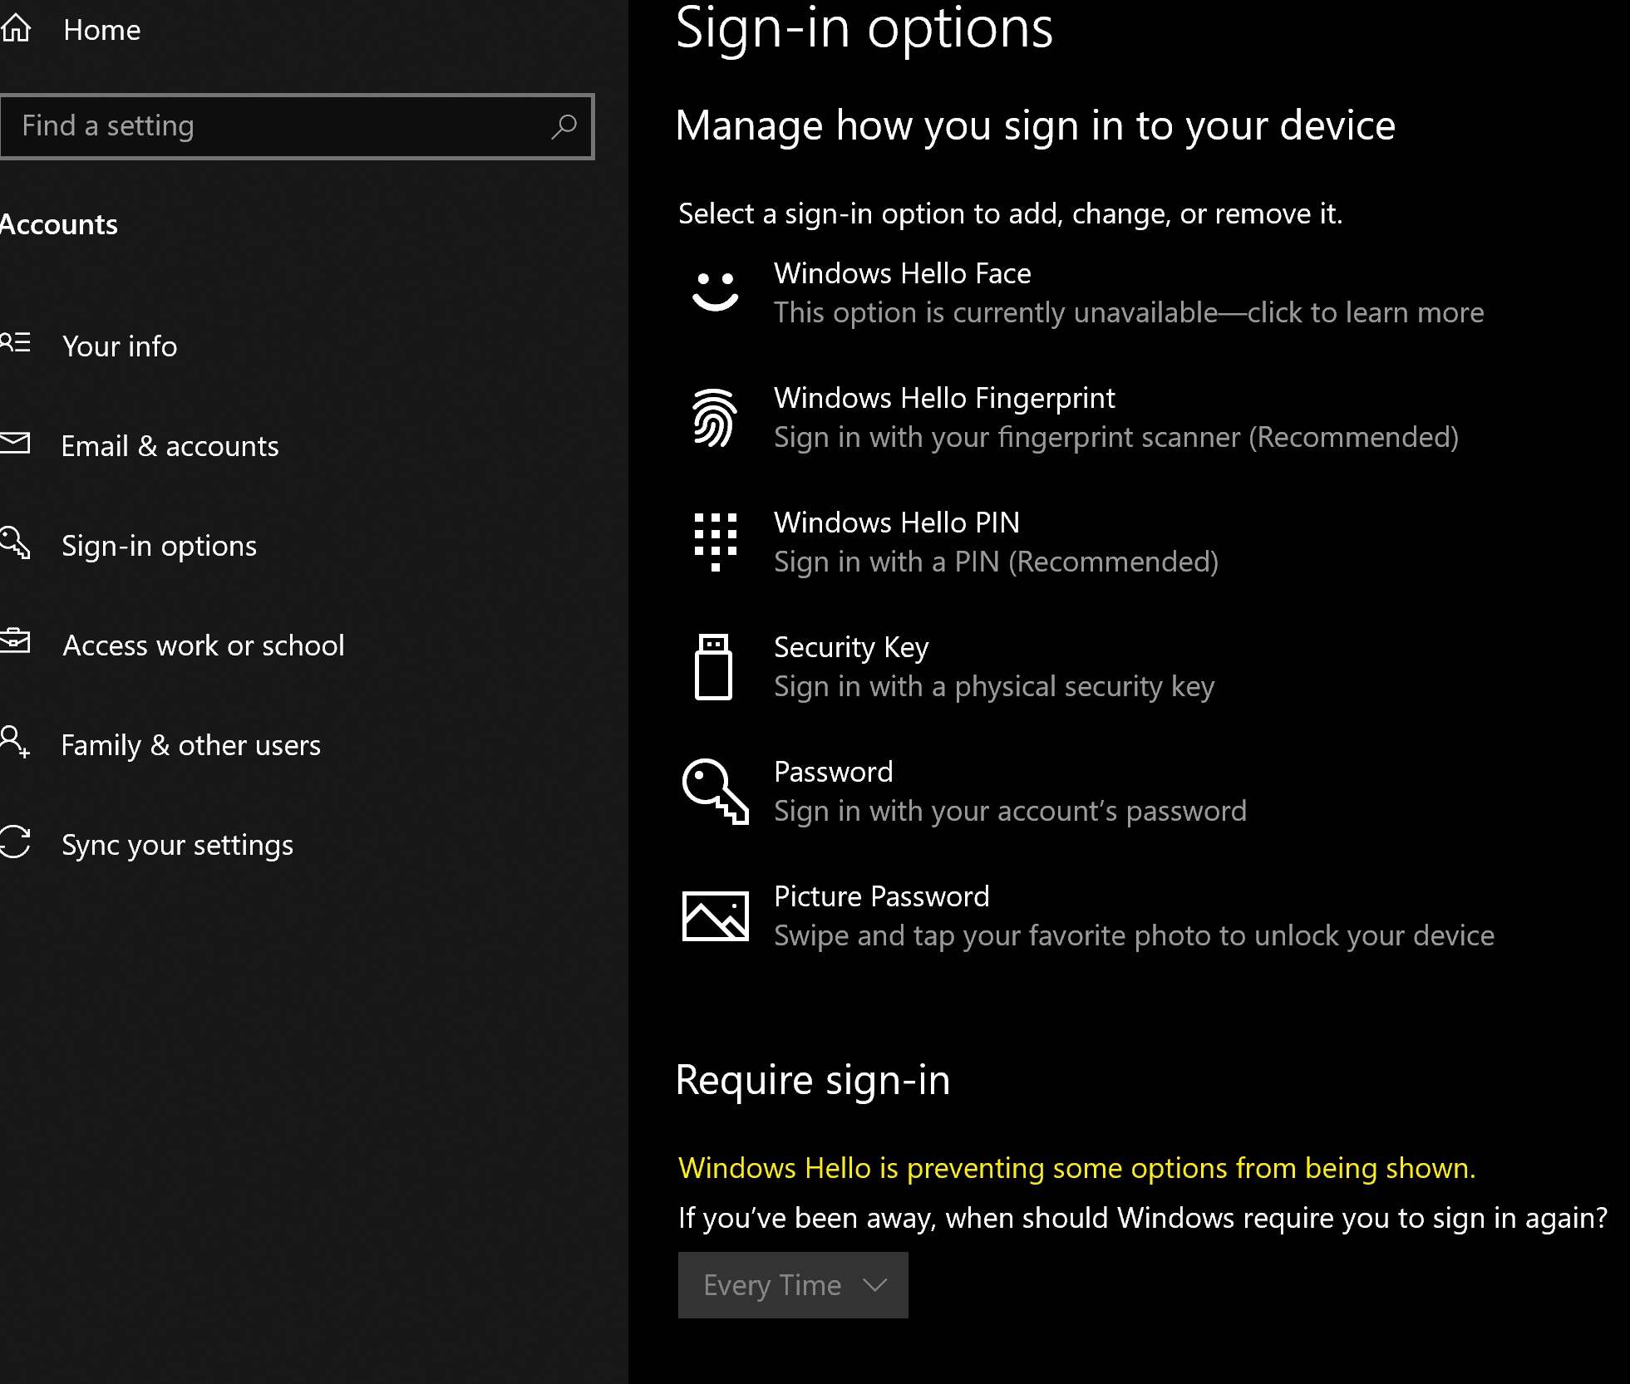Click the search magnifier icon
The image size is (1630, 1384).
(564, 126)
